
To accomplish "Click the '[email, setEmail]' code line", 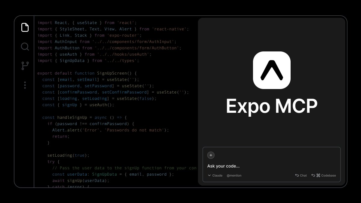I will (91, 80).
